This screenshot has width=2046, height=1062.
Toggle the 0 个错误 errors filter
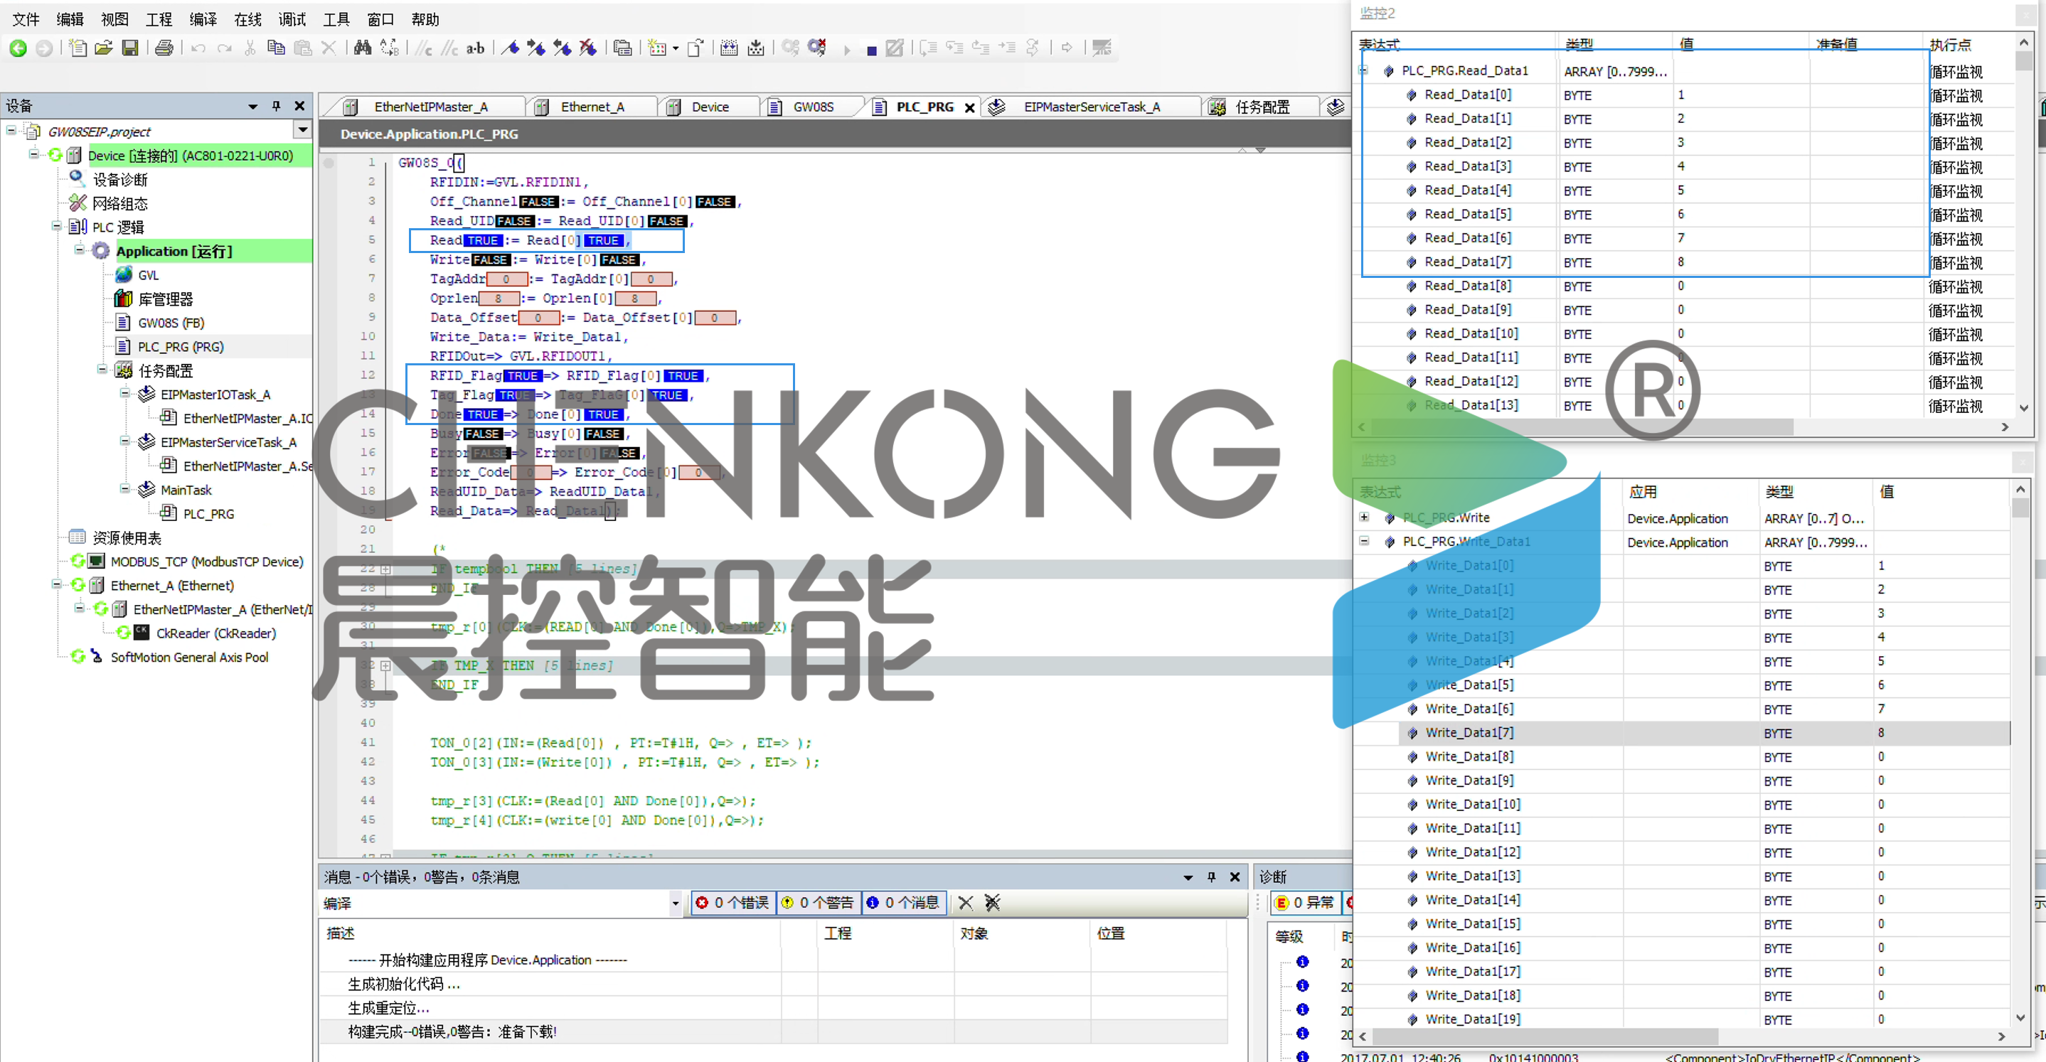coord(732,903)
